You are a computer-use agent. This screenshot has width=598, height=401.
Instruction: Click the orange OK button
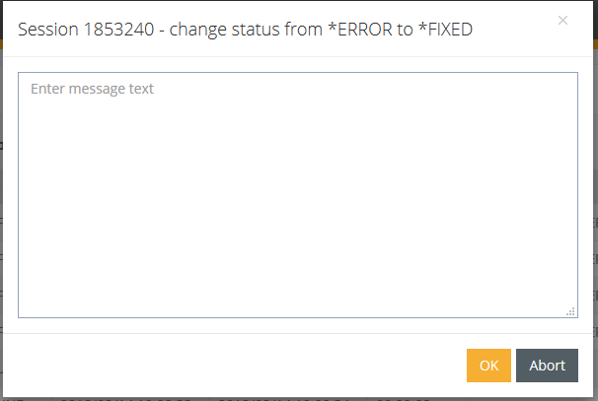[x=488, y=366]
